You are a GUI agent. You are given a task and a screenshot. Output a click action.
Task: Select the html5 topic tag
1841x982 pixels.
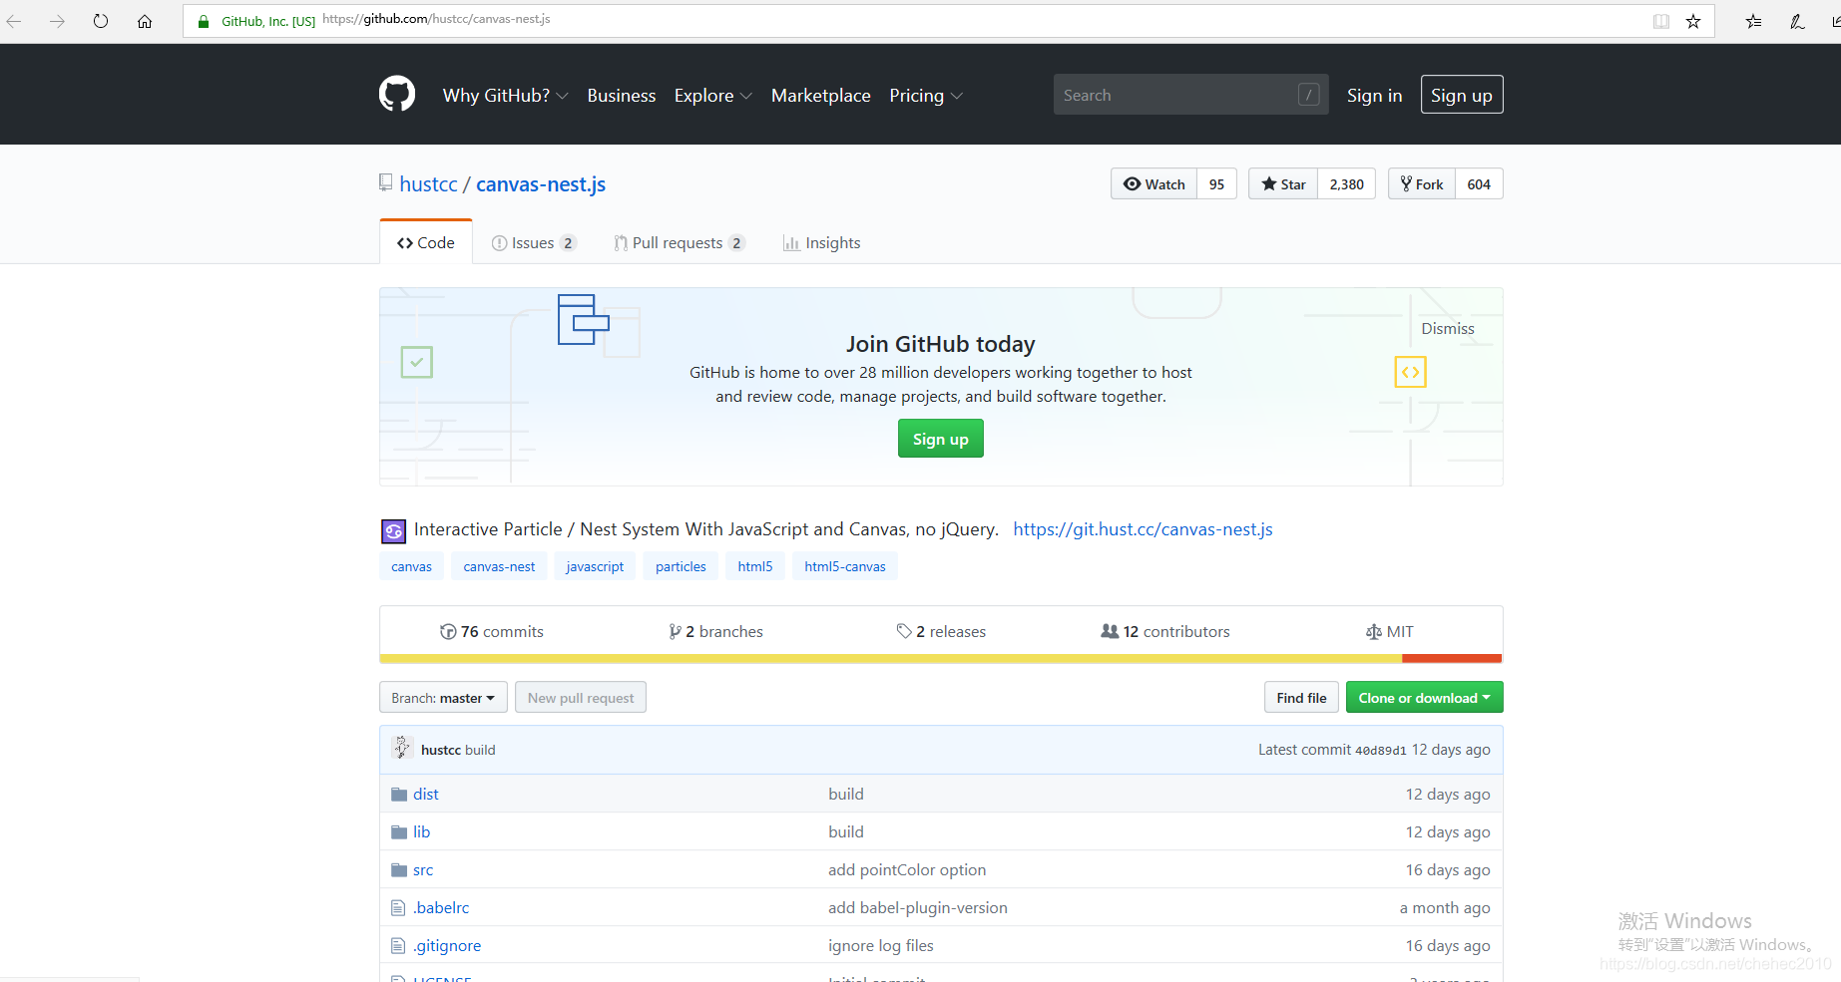pos(755,566)
